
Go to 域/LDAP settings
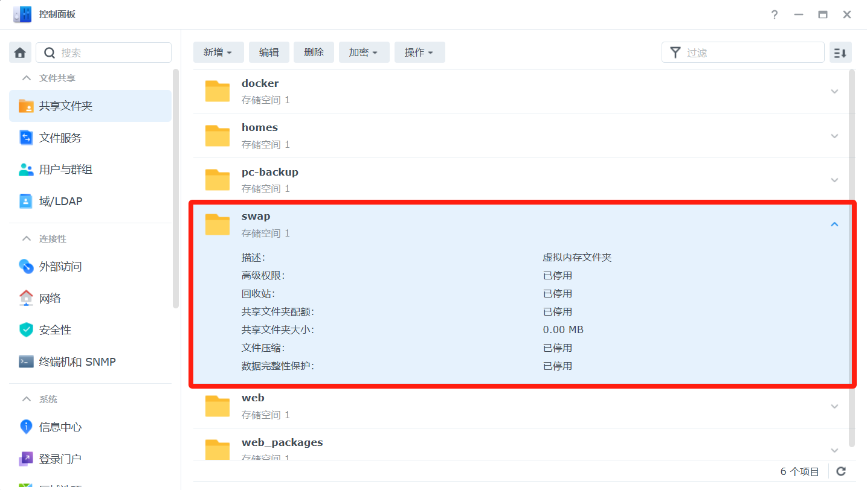tap(60, 201)
